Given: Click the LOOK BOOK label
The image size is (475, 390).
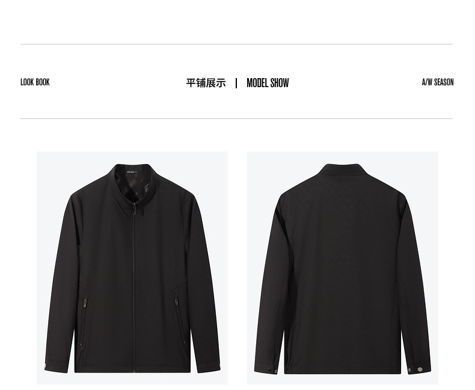Looking at the screenshot, I should tap(35, 82).
